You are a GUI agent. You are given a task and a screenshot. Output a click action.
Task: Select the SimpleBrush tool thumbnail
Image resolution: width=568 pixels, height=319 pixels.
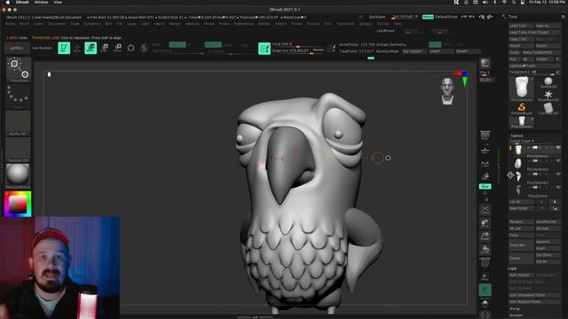pyautogui.click(x=522, y=108)
